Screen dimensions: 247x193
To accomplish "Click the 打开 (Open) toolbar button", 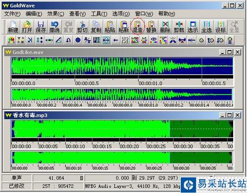I will tap(27, 27).
